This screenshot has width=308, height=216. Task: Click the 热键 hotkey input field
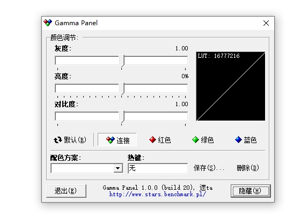click(x=158, y=168)
